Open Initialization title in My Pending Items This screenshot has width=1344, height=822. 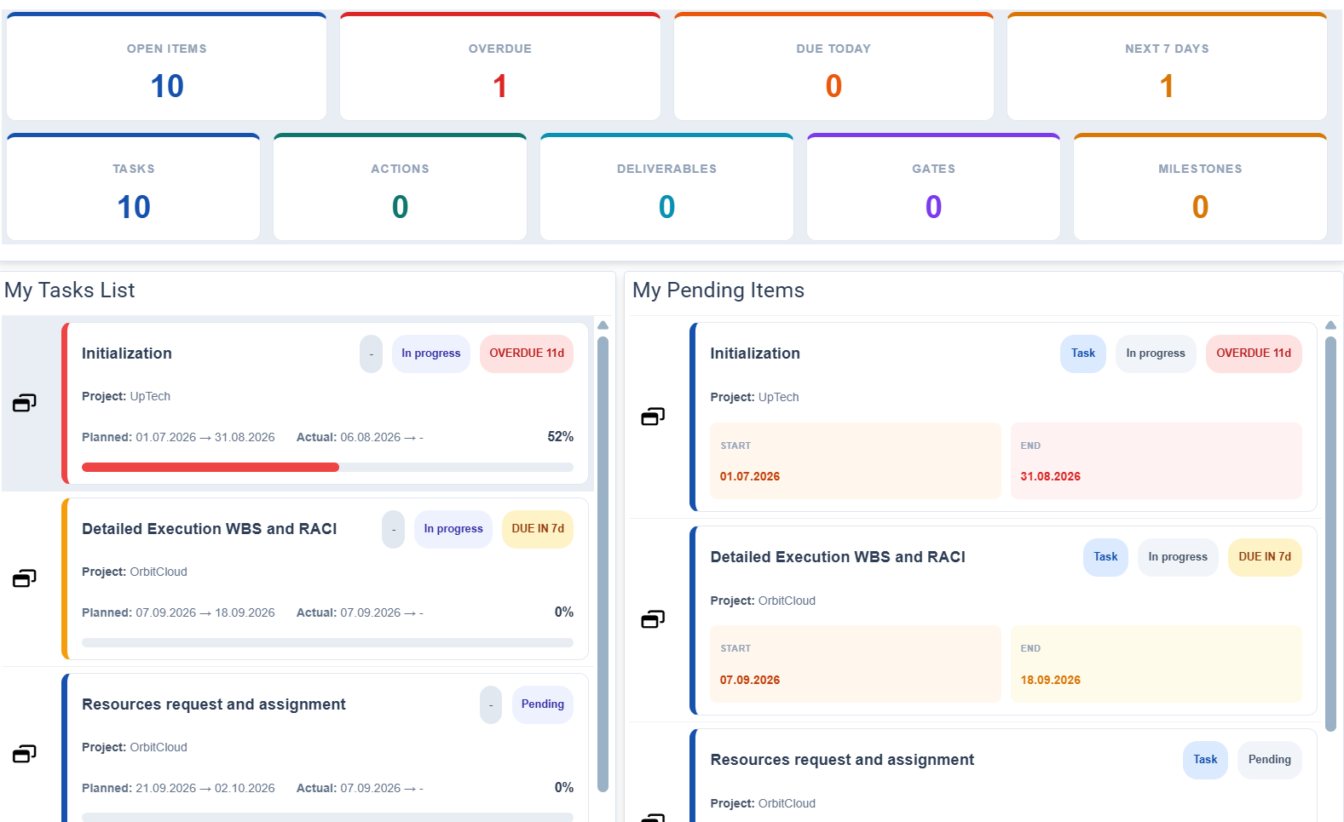(755, 354)
